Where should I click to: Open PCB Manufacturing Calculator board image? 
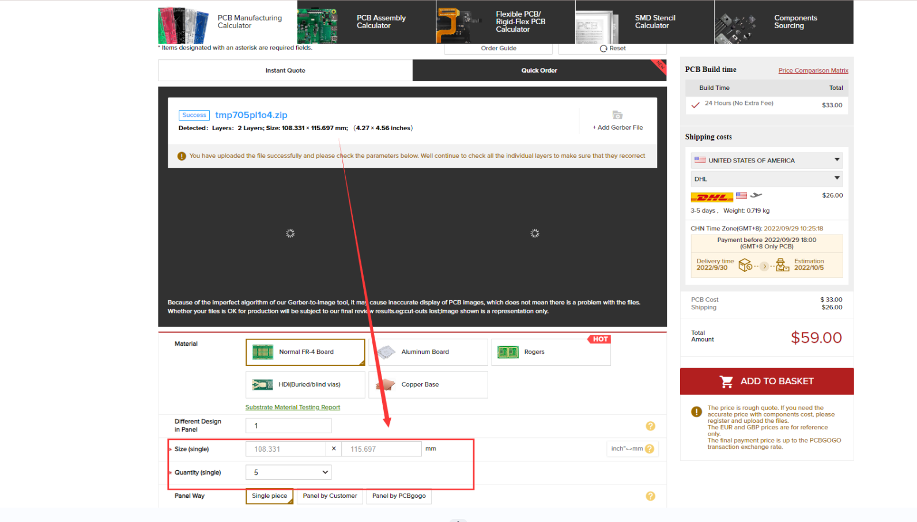point(183,25)
